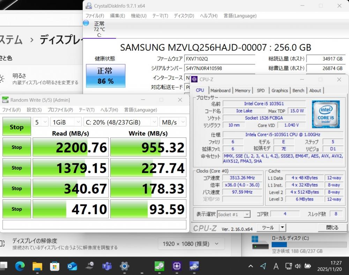Open the volume speaker tray icon
The image size is (349, 275).
[x=298, y=266]
